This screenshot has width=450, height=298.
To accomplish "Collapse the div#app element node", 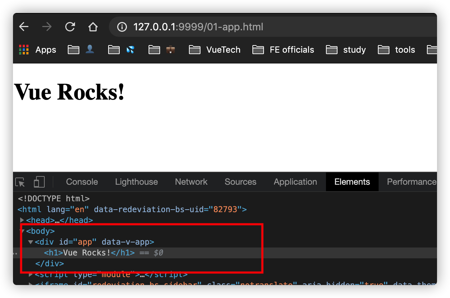I will [31, 242].
